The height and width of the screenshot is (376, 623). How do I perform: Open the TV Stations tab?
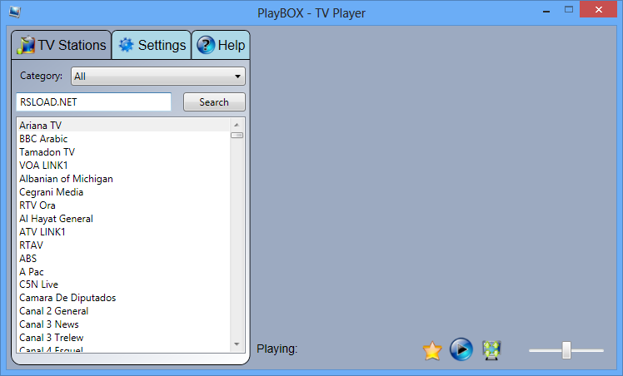[x=62, y=45]
